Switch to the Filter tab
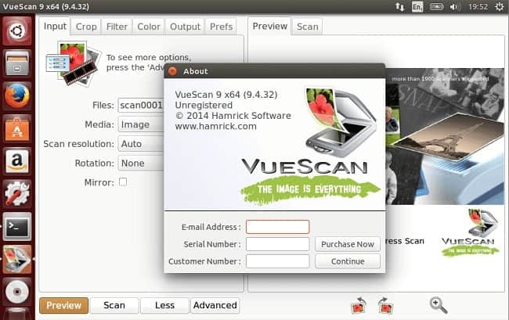 [117, 27]
